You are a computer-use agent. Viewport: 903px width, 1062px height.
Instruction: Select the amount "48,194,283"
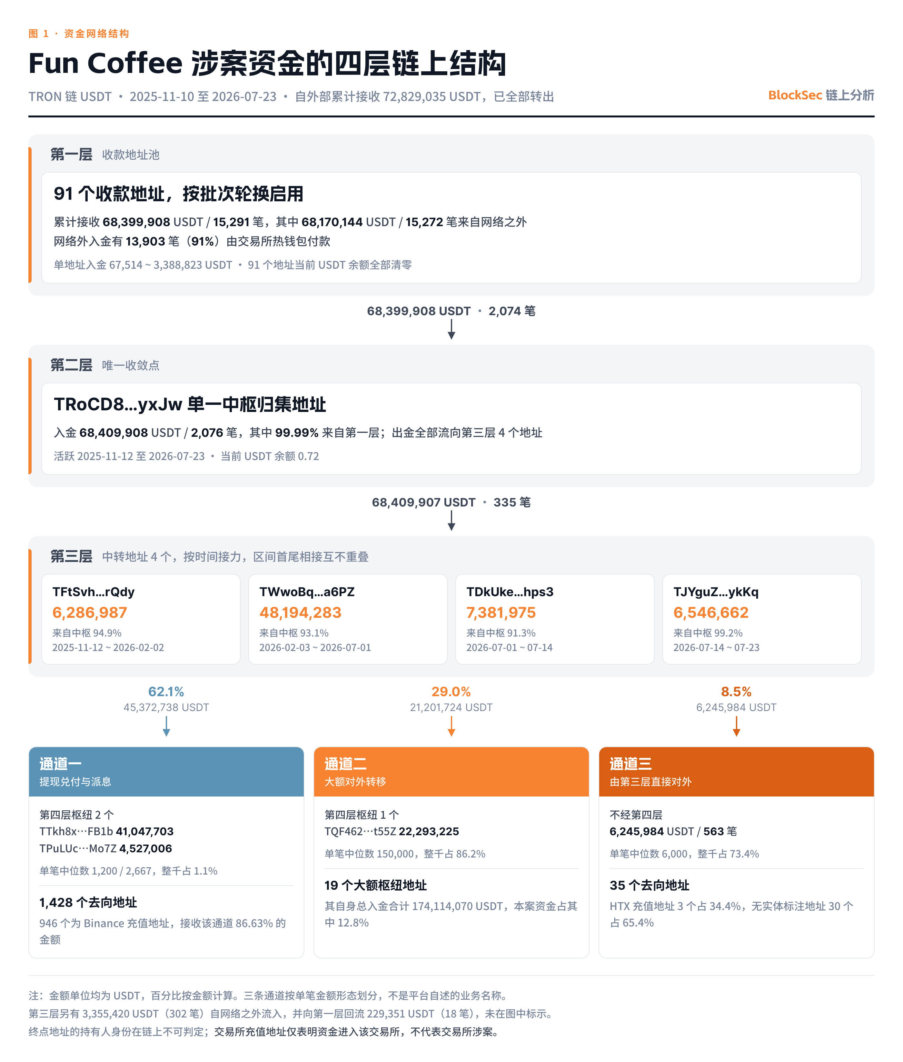(300, 612)
